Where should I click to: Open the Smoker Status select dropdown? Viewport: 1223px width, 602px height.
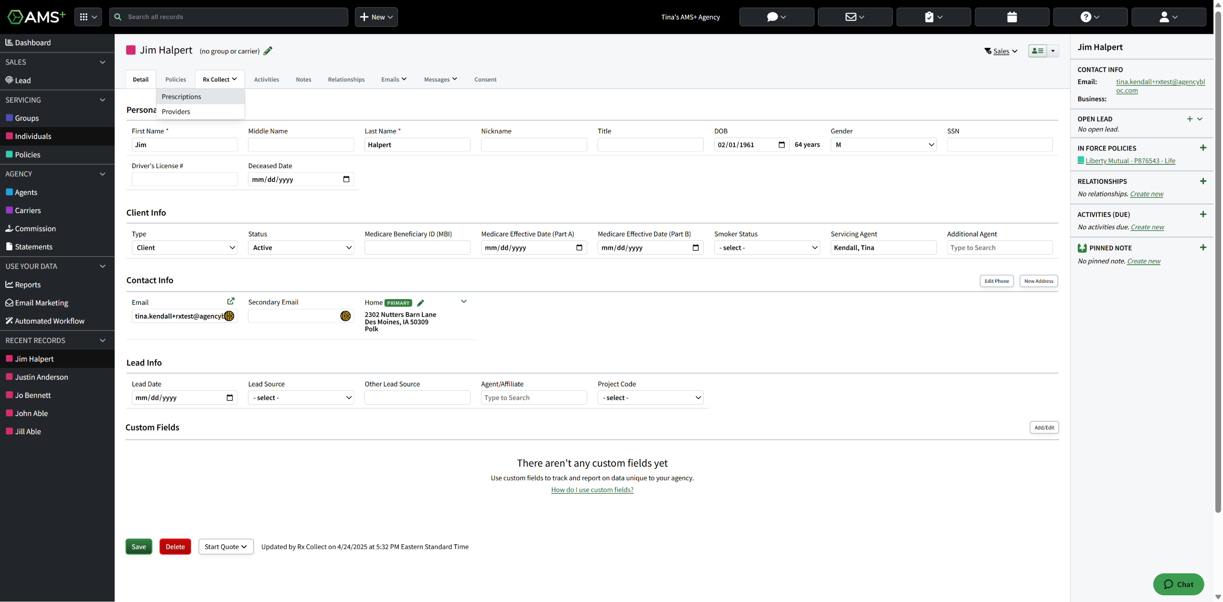coord(767,247)
